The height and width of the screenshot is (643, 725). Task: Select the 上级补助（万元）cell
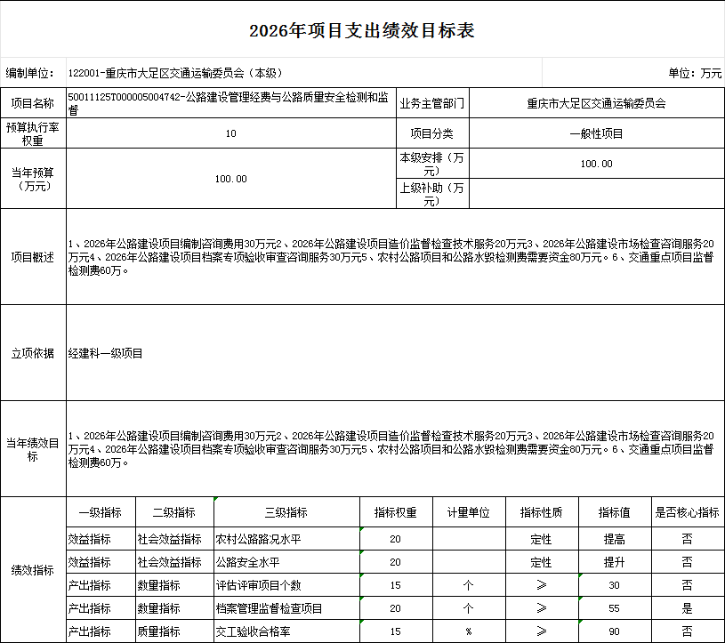432,193
